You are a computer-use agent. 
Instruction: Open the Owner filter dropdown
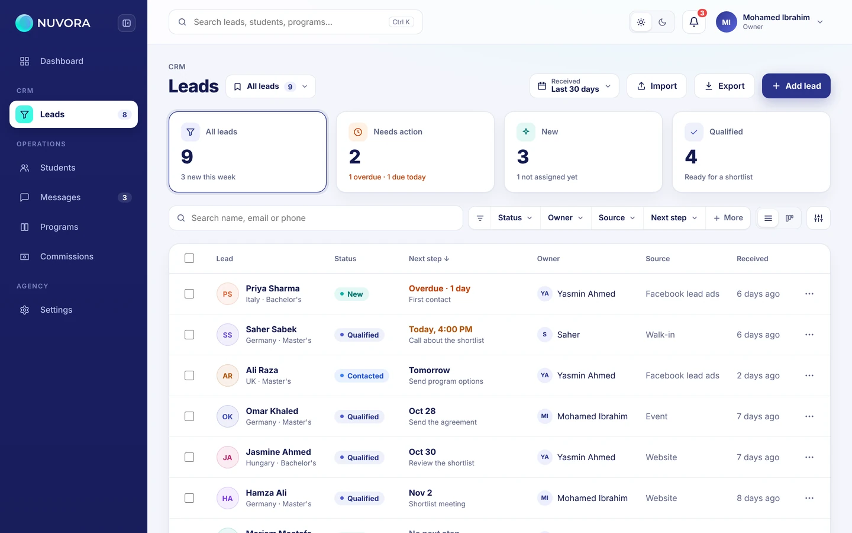click(565, 218)
